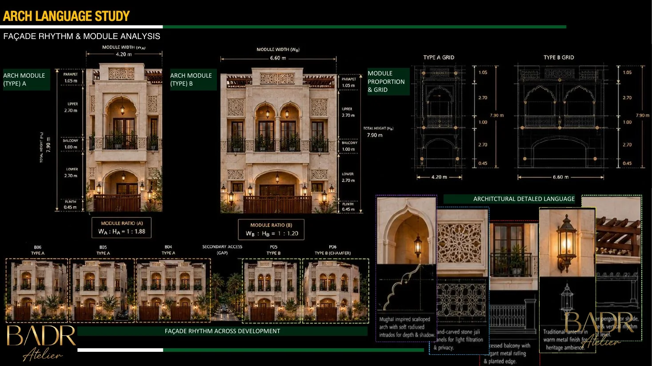
Task: Click the TYPE B GRID heading
Action: [559, 57]
